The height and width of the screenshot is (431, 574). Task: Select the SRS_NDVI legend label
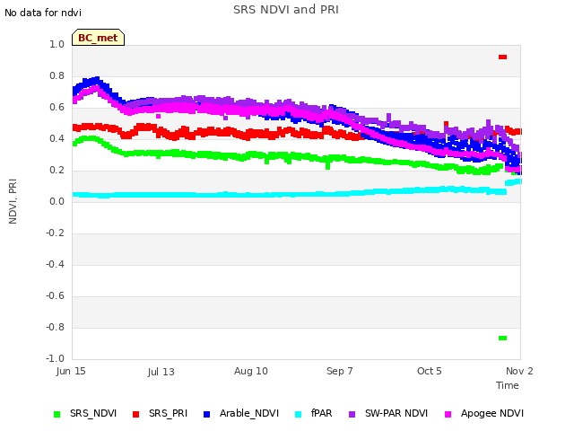(93, 413)
